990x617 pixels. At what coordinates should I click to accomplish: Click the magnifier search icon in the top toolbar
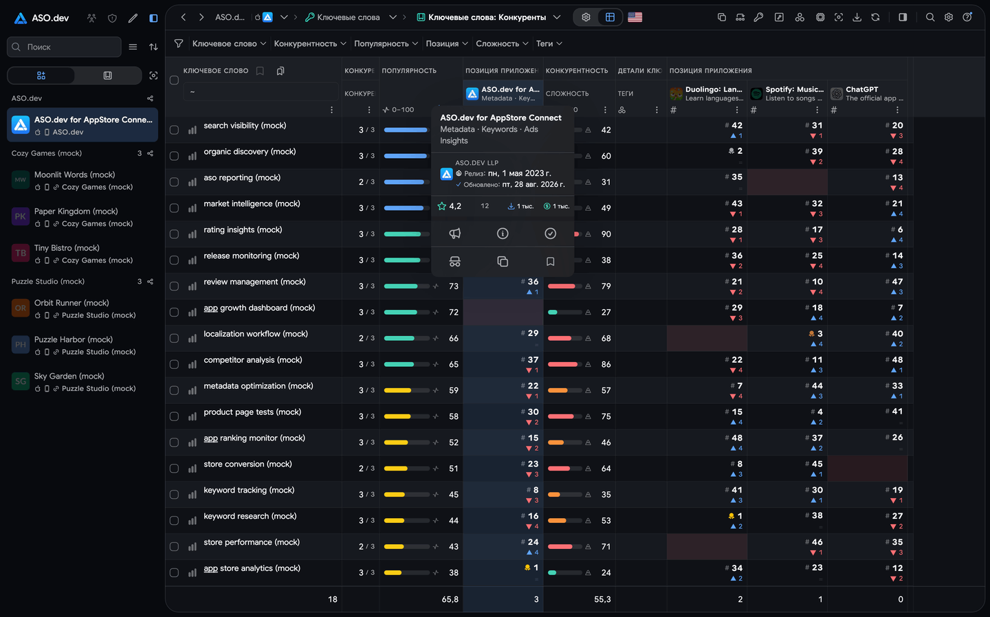point(930,17)
